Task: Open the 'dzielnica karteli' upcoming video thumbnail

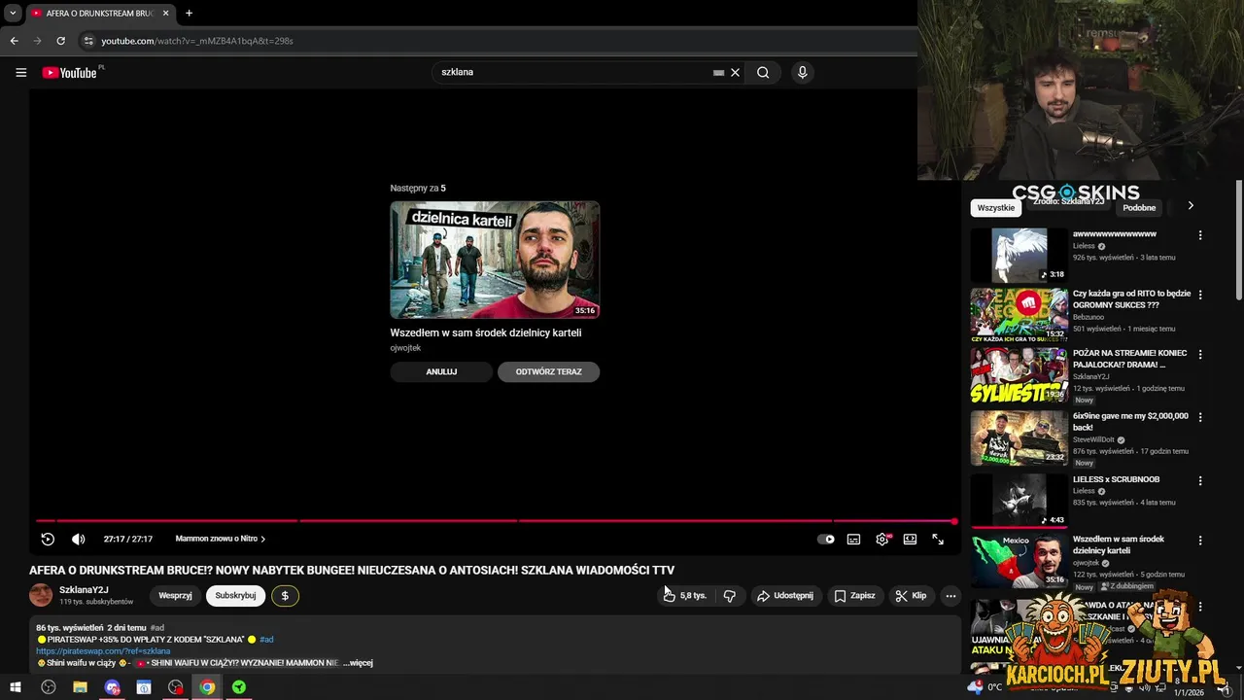Action: (495, 260)
